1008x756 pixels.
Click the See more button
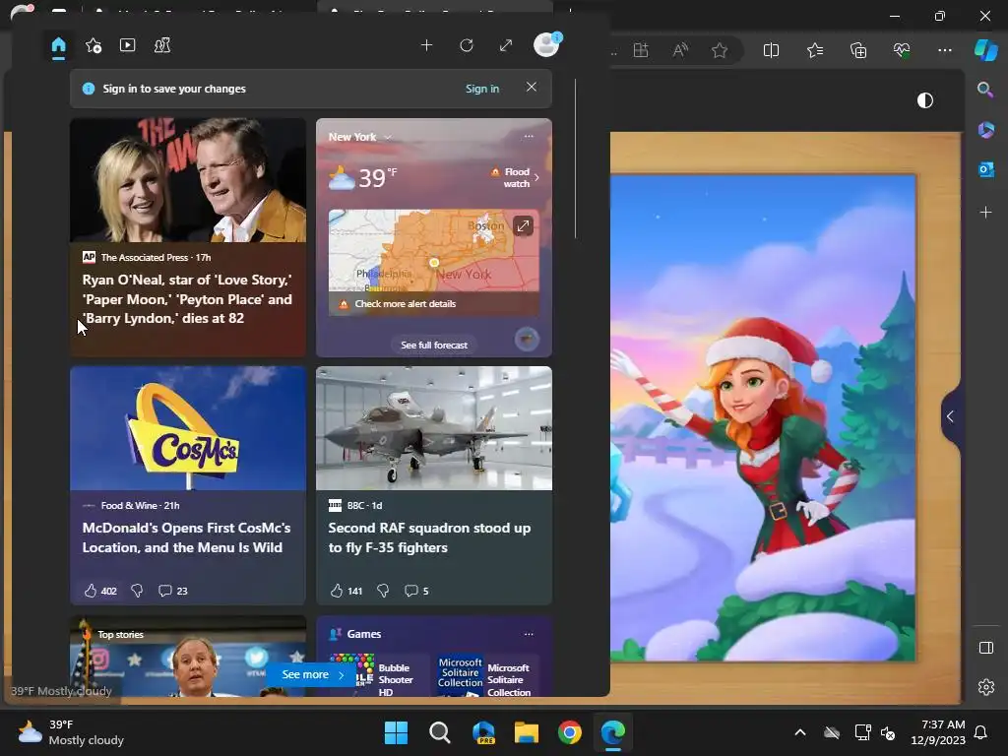(312, 674)
